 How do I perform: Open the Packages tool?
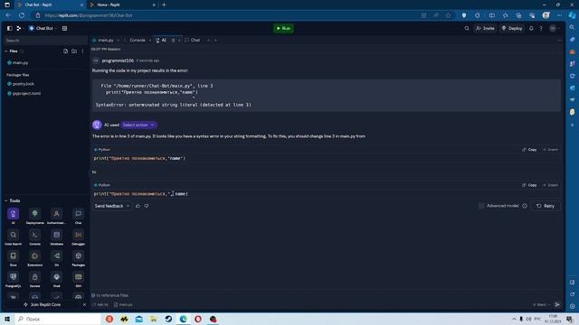point(79,258)
